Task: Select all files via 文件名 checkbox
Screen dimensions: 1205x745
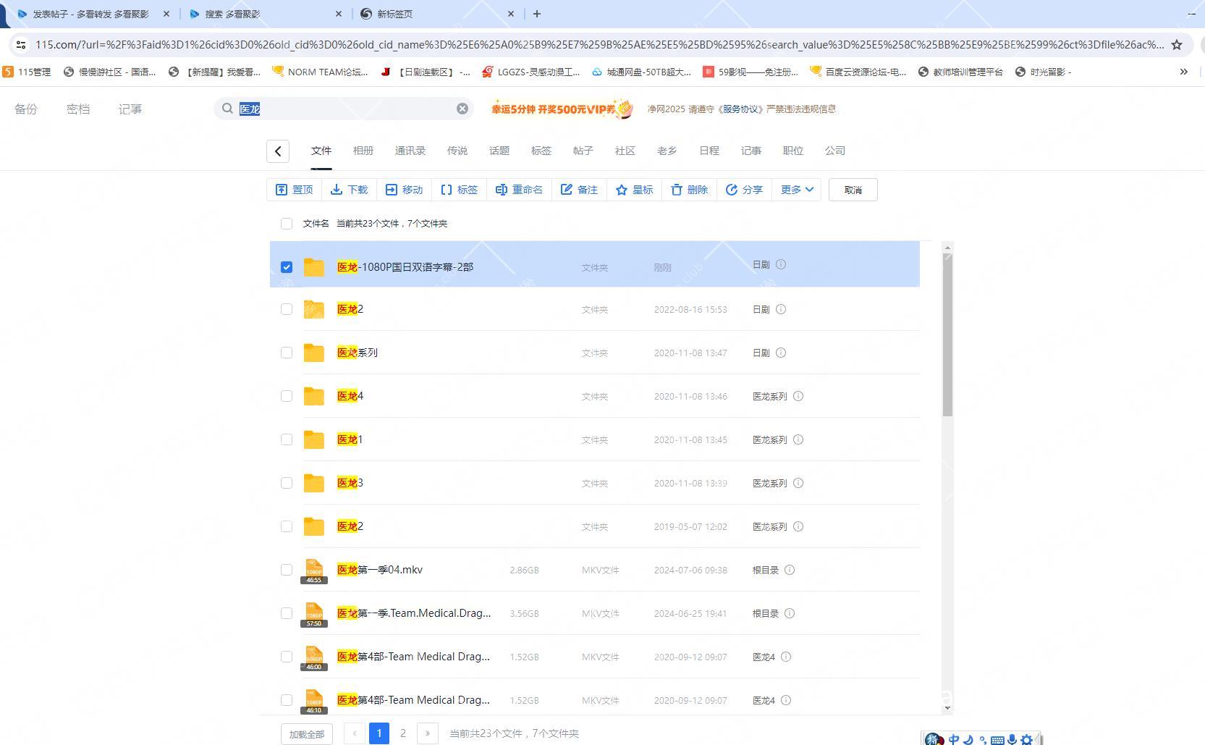Action: click(x=287, y=224)
